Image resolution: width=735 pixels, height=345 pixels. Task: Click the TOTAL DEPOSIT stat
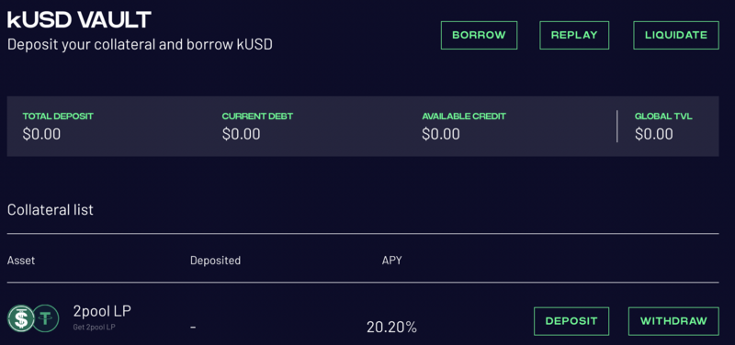click(58, 127)
